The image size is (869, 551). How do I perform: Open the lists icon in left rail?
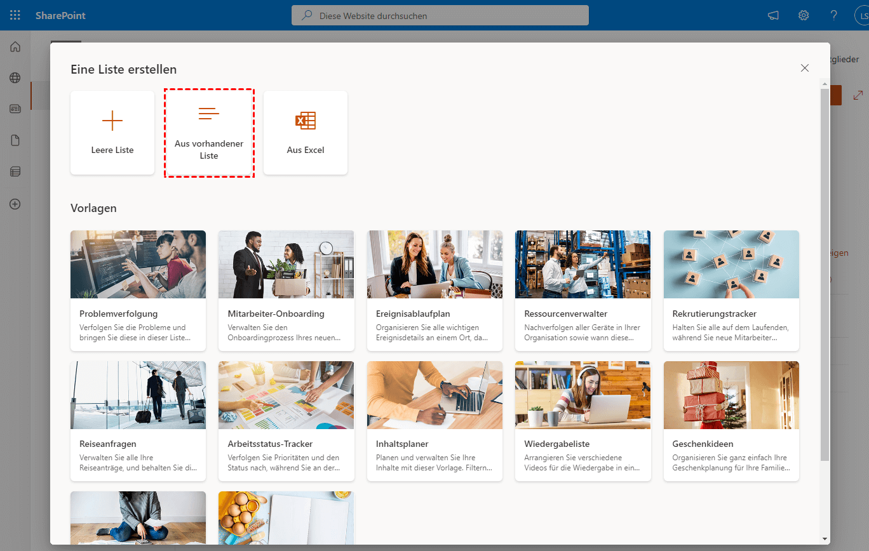pyautogui.click(x=15, y=171)
